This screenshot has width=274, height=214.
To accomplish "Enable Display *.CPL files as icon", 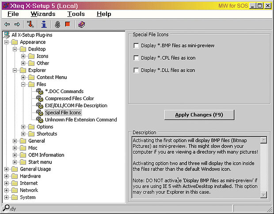I will [x=136, y=58].
